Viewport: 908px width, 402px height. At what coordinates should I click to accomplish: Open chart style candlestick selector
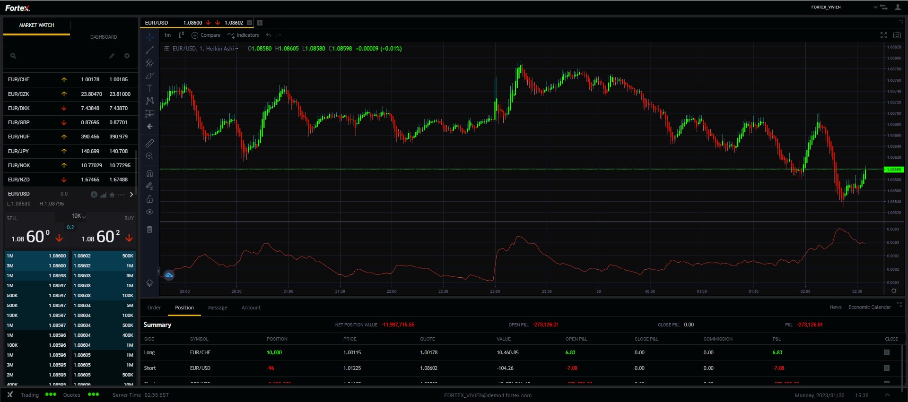coord(181,35)
